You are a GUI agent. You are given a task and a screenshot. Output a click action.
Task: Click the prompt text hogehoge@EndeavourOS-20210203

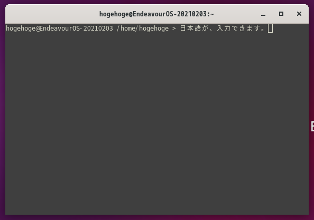tap(60, 28)
